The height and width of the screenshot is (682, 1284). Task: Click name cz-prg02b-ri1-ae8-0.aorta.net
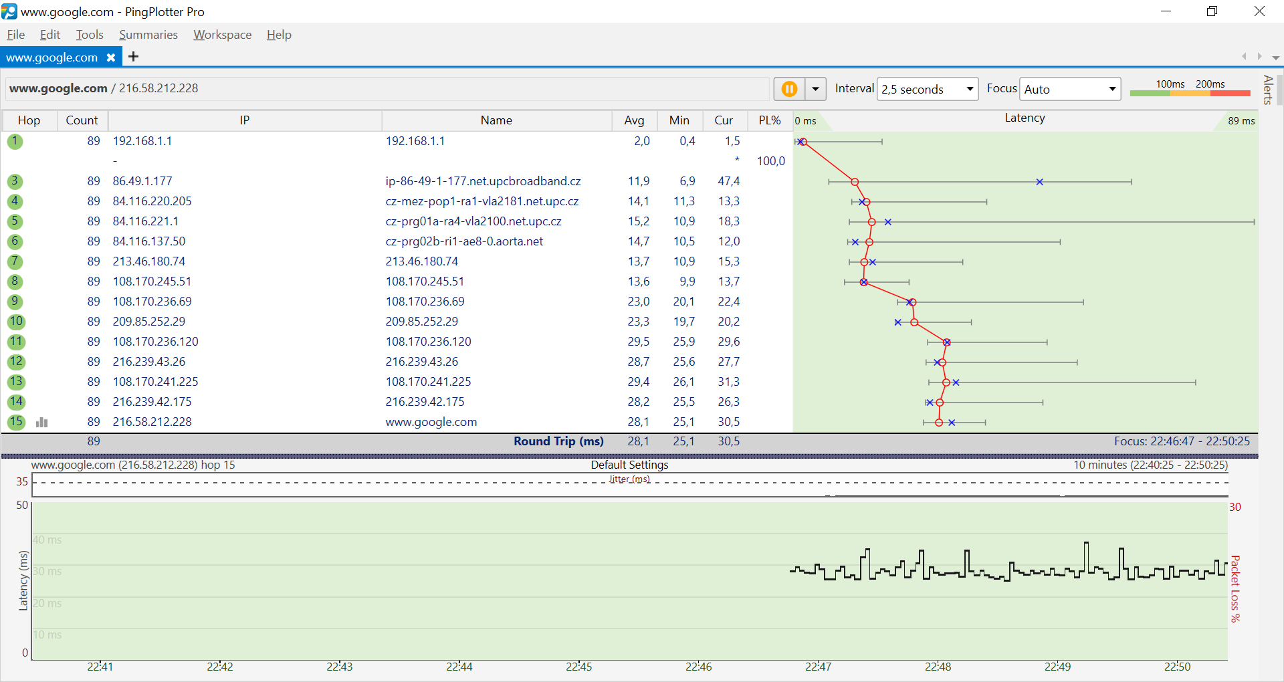coord(464,241)
